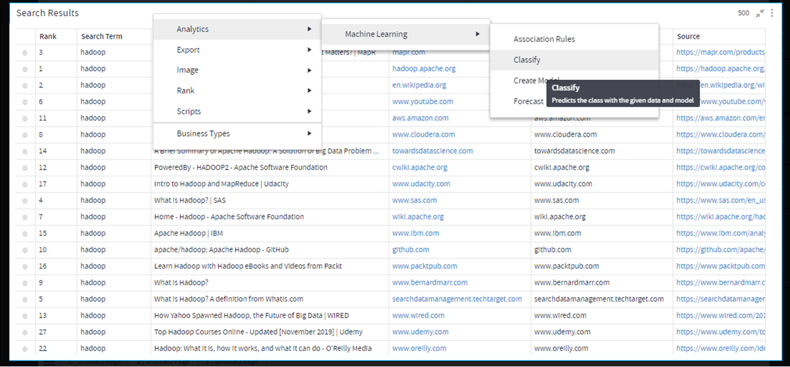The image size is (790, 367).
Task: Select 'PoweredBy - HADOOP2 - Apache Software Foundation' cell
Action: coord(241,167)
